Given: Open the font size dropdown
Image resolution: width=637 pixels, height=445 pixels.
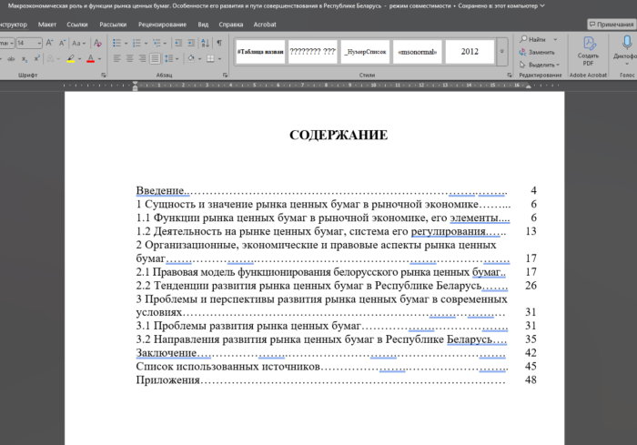Looking at the screenshot, I should pos(39,43).
